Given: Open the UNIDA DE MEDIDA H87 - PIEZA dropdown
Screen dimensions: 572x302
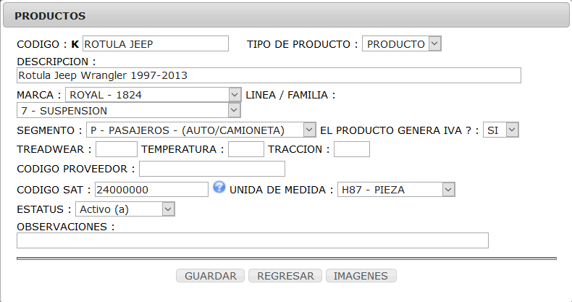Looking at the screenshot, I should pyautogui.click(x=396, y=190).
